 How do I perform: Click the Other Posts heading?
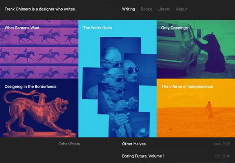pyautogui.click(x=69, y=144)
